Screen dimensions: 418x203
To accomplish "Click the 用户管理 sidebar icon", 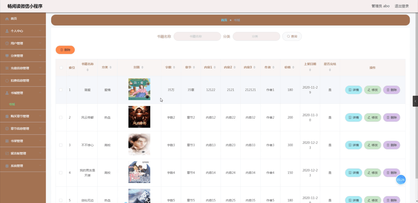I will click(7, 43).
